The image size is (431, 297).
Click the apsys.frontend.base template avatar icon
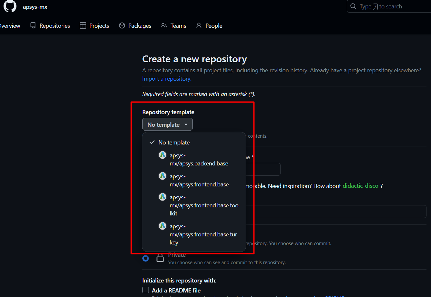[162, 176]
